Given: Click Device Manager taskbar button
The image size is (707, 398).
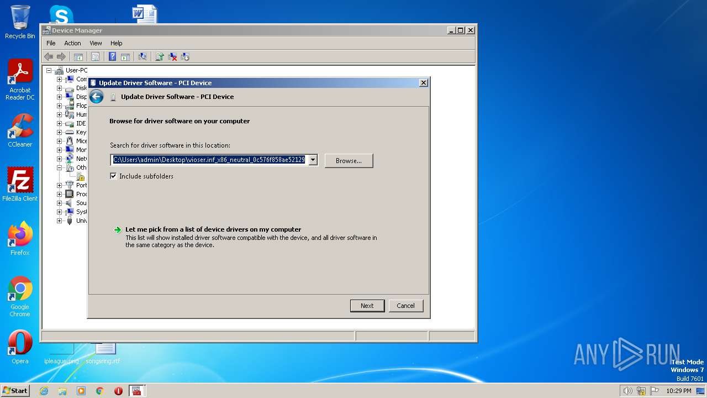Looking at the screenshot, I should (x=137, y=391).
